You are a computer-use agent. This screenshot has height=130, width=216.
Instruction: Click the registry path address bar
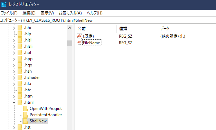coord(108,20)
